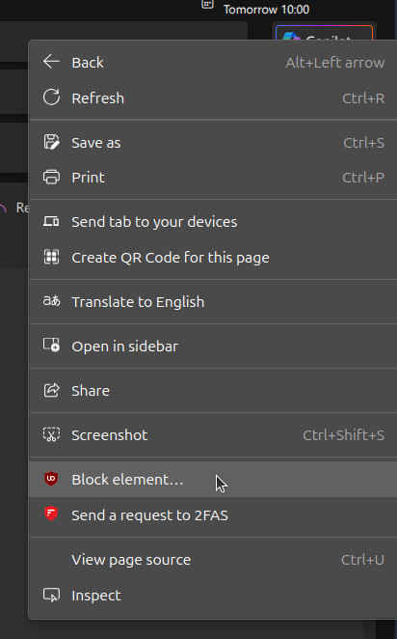This screenshot has height=639, width=397.
Task: Click the Print printer icon
Action: coord(51,178)
